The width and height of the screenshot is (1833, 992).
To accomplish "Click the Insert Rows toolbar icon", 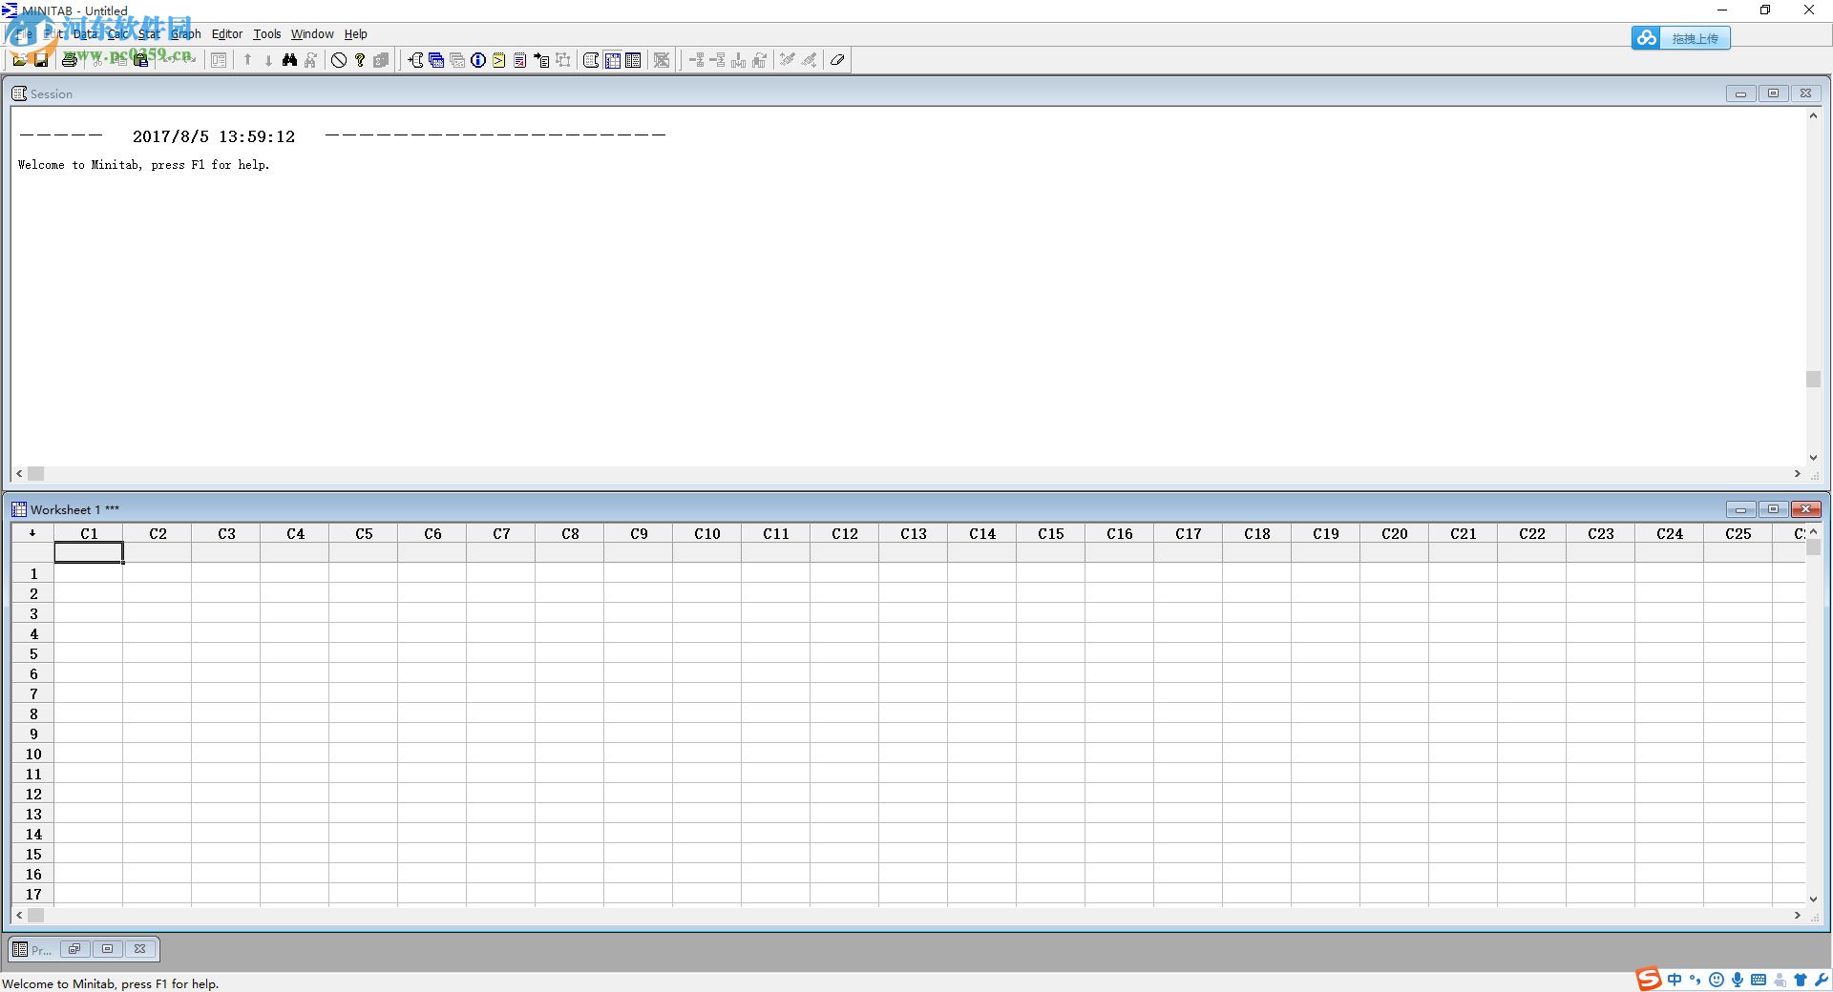I will click(717, 60).
